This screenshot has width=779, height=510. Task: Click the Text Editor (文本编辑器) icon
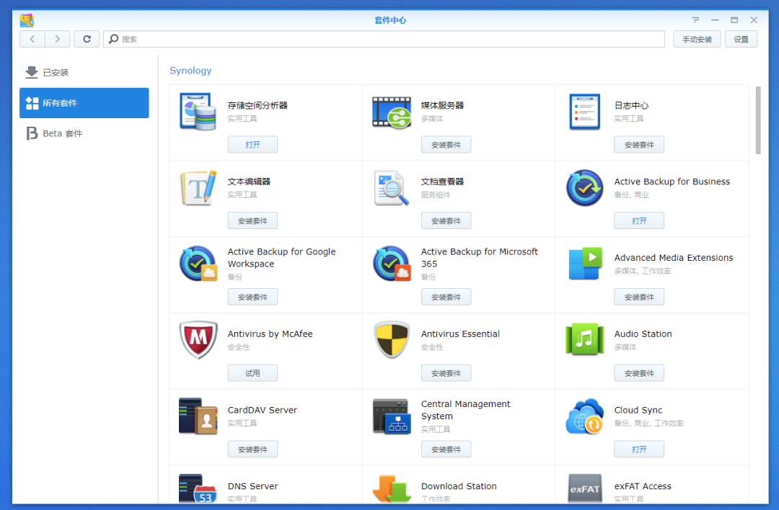point(198,188)
